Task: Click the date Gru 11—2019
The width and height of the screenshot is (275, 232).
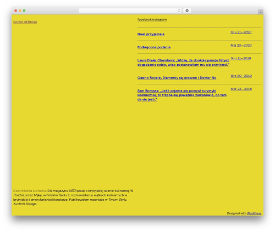Action: (x=241, y=58)
